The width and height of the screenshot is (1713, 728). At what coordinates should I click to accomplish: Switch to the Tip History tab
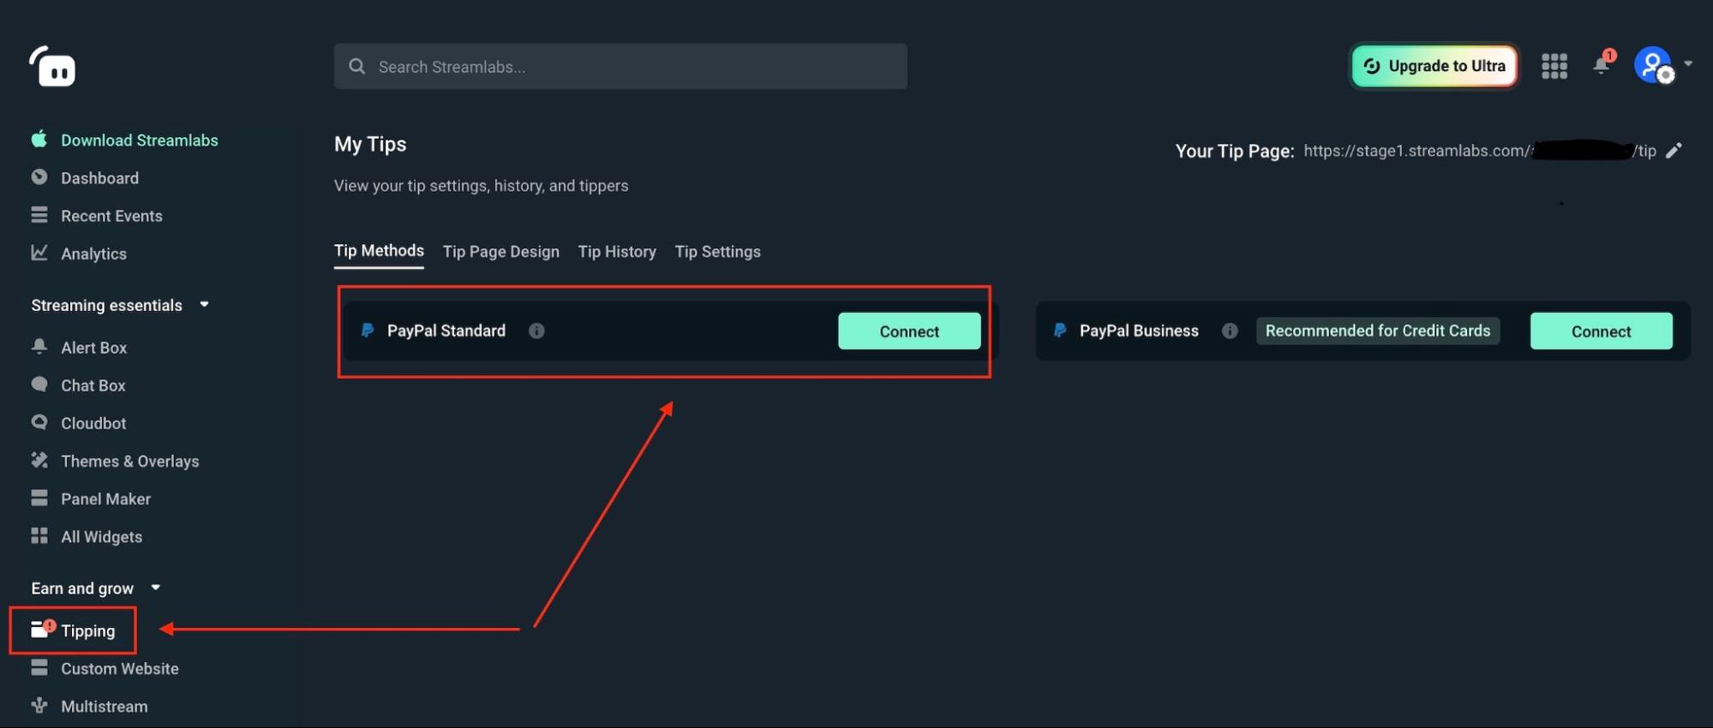pos(616,252)
